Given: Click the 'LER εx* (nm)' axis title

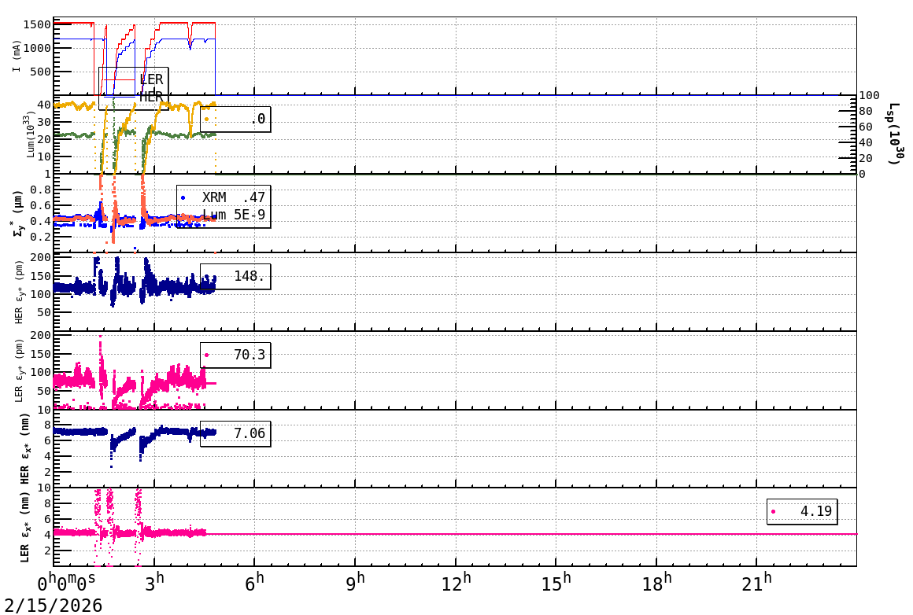Looking at the screenshot, I should click(25, 527).
